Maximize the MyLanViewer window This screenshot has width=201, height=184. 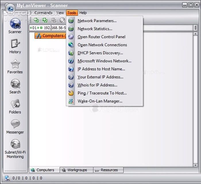tap(191, 5)
